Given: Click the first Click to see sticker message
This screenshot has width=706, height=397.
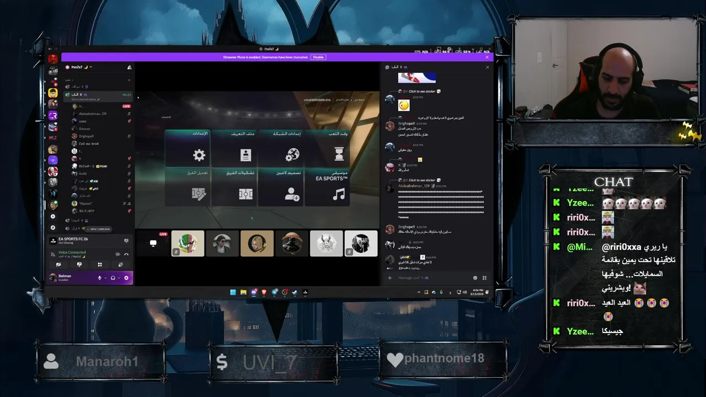Looking at the screenshot, I should tap(422, 92).
